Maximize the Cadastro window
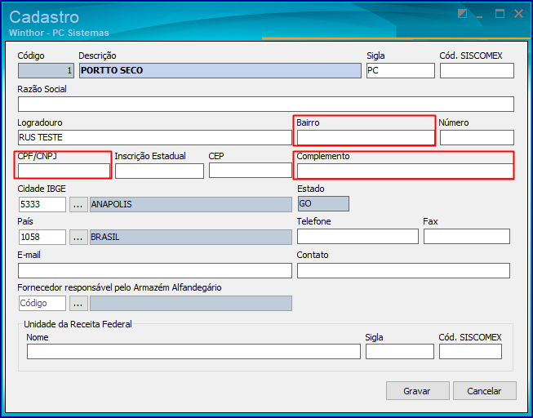Screen dimensions: 533x418 coord(500,14)
